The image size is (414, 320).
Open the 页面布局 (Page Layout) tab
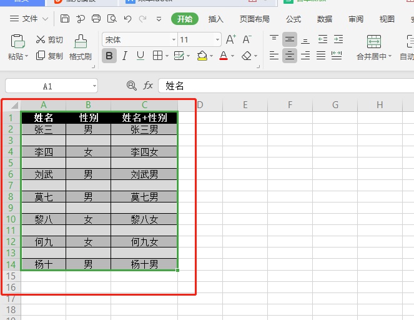coord(255,19)
